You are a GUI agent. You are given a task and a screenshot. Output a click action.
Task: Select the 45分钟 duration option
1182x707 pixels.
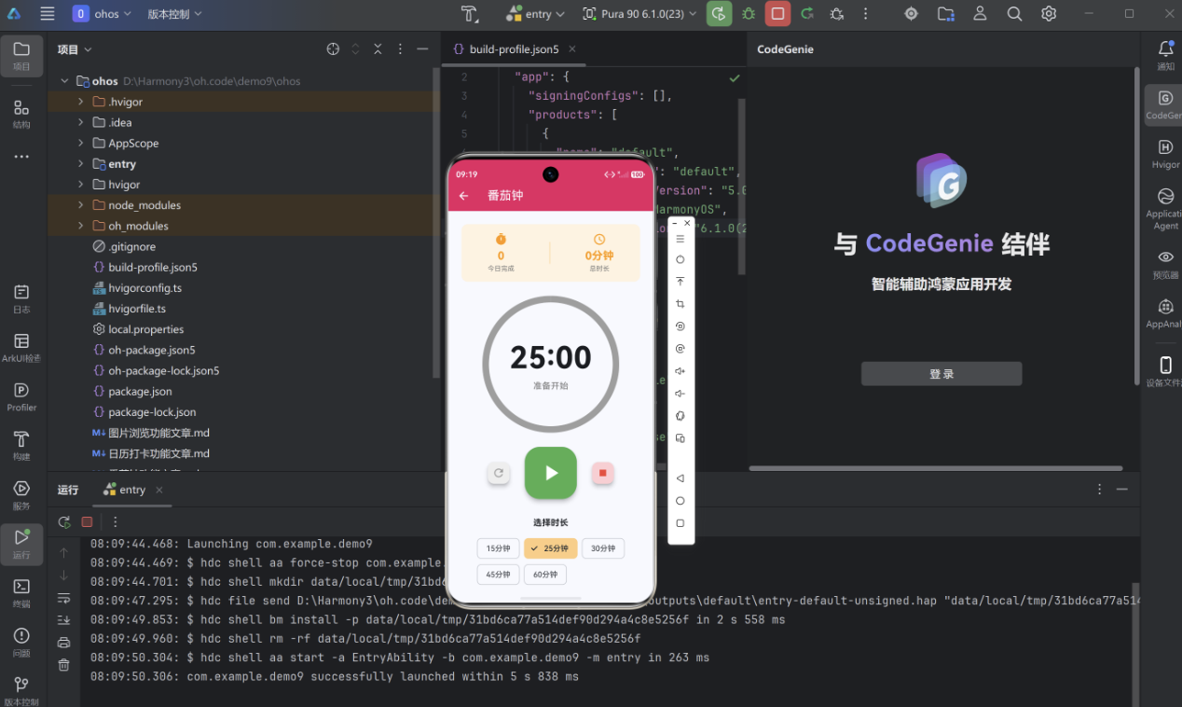(499, 575)
